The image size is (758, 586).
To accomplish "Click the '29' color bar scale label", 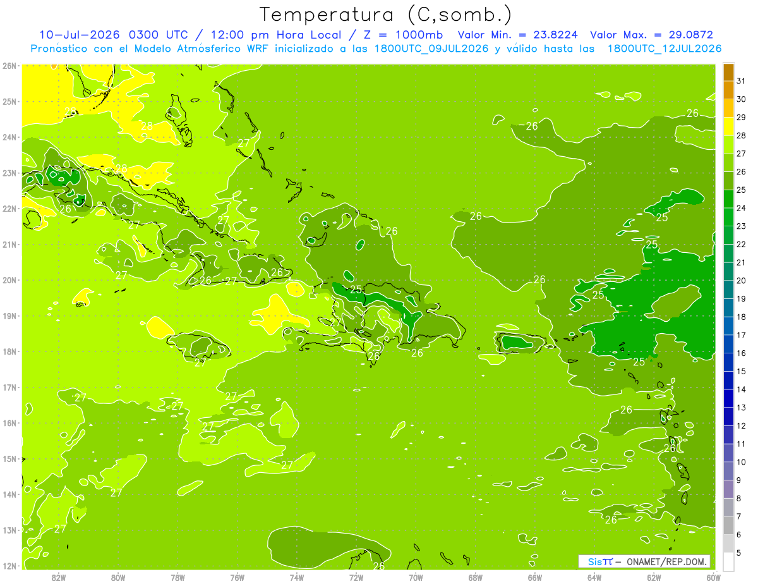I will [742, 118].
